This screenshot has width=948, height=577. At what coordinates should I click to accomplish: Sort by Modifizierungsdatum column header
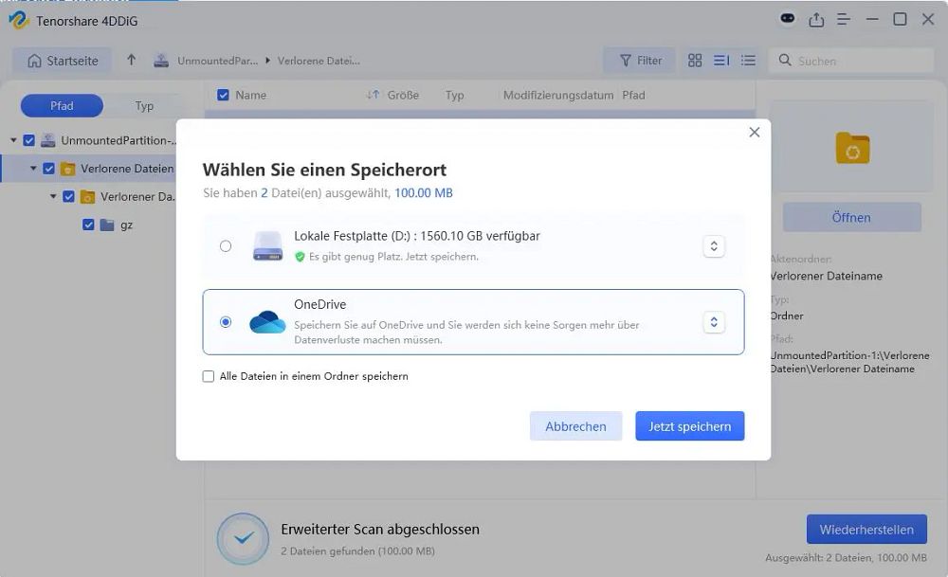[558, 95]
